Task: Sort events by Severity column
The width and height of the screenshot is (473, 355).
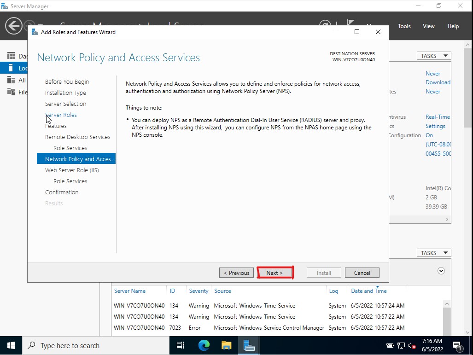Action: click(x=199, y=291)
